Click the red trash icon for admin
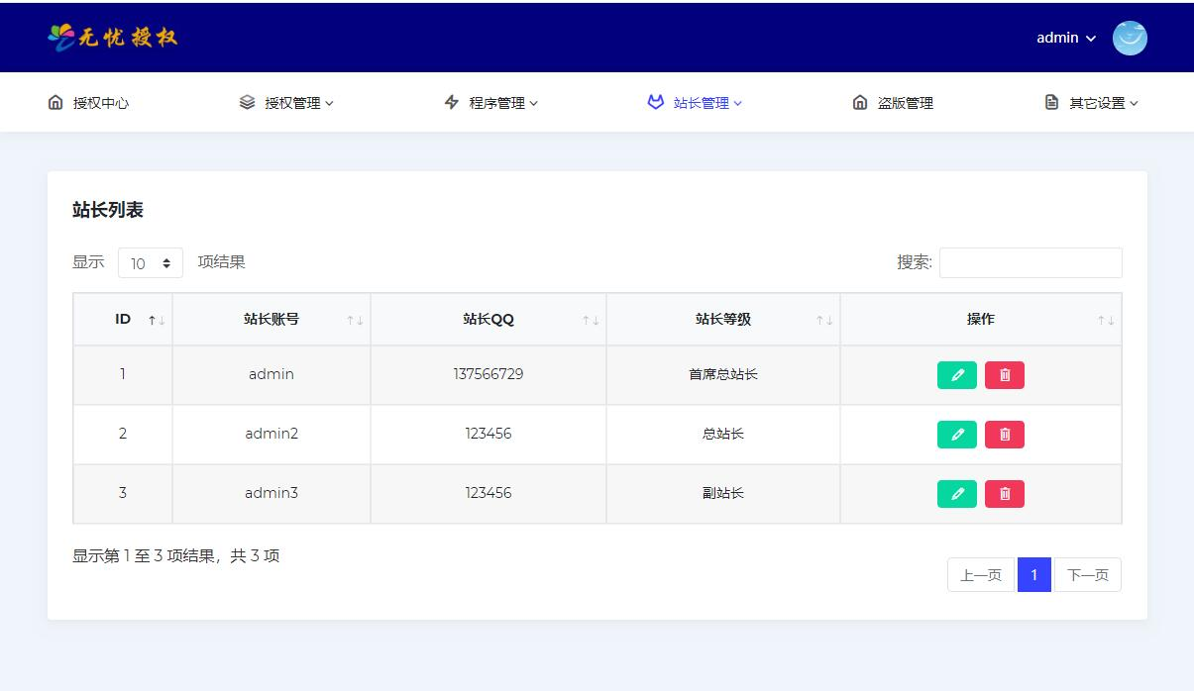Image resolution: width=1194 pixels, height=691 pixels. [1004, 374]
